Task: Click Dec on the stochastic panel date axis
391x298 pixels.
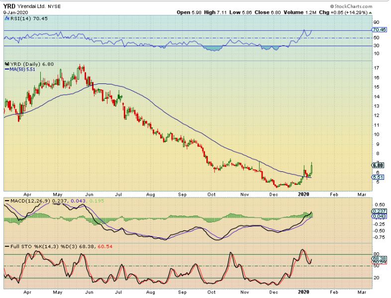Action: click(x=274, y=292)
